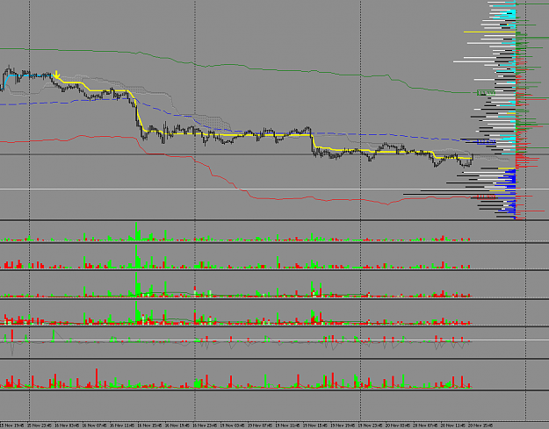Click the 20 Nov 15:45 time axis label

tap(480, 425)
